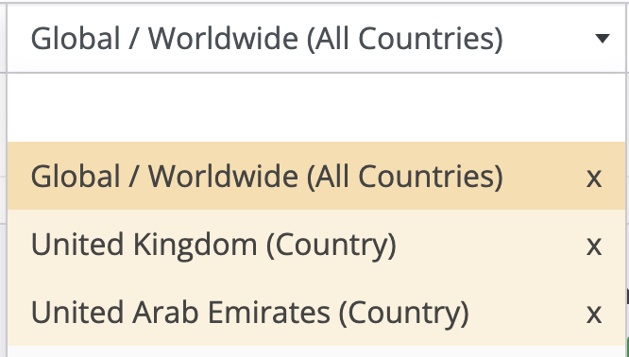Deselect the United Kingdom (Country) entry via x

(594, 246)
